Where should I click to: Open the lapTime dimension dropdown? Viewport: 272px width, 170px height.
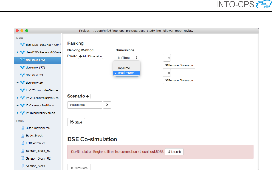click(x=127, y=57)
